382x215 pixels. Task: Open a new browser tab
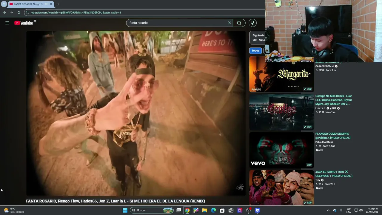58,4
